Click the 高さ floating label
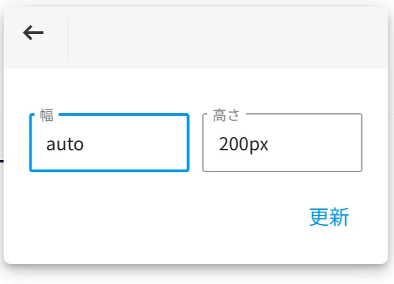Image resolution: width=394 pixels, height=284 pixels. 226,115
